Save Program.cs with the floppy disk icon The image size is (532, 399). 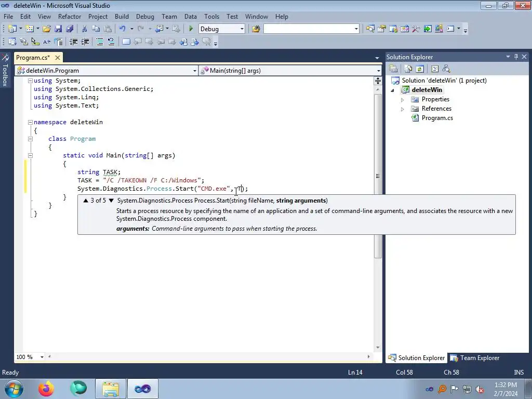click(x=58, y=29)
